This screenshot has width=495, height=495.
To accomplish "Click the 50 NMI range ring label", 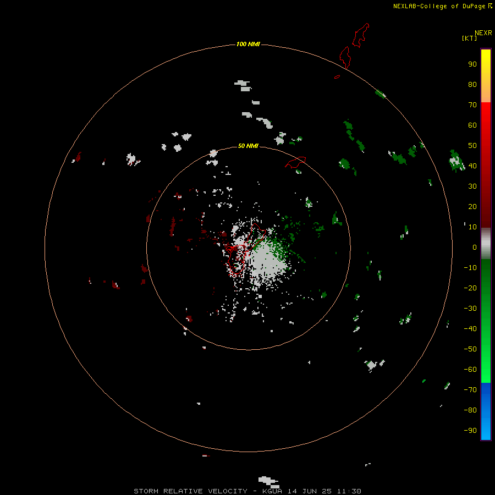I will point(248,146).
